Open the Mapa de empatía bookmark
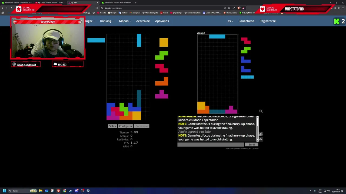Screen dimensions: 346x194 click(150, 13)
